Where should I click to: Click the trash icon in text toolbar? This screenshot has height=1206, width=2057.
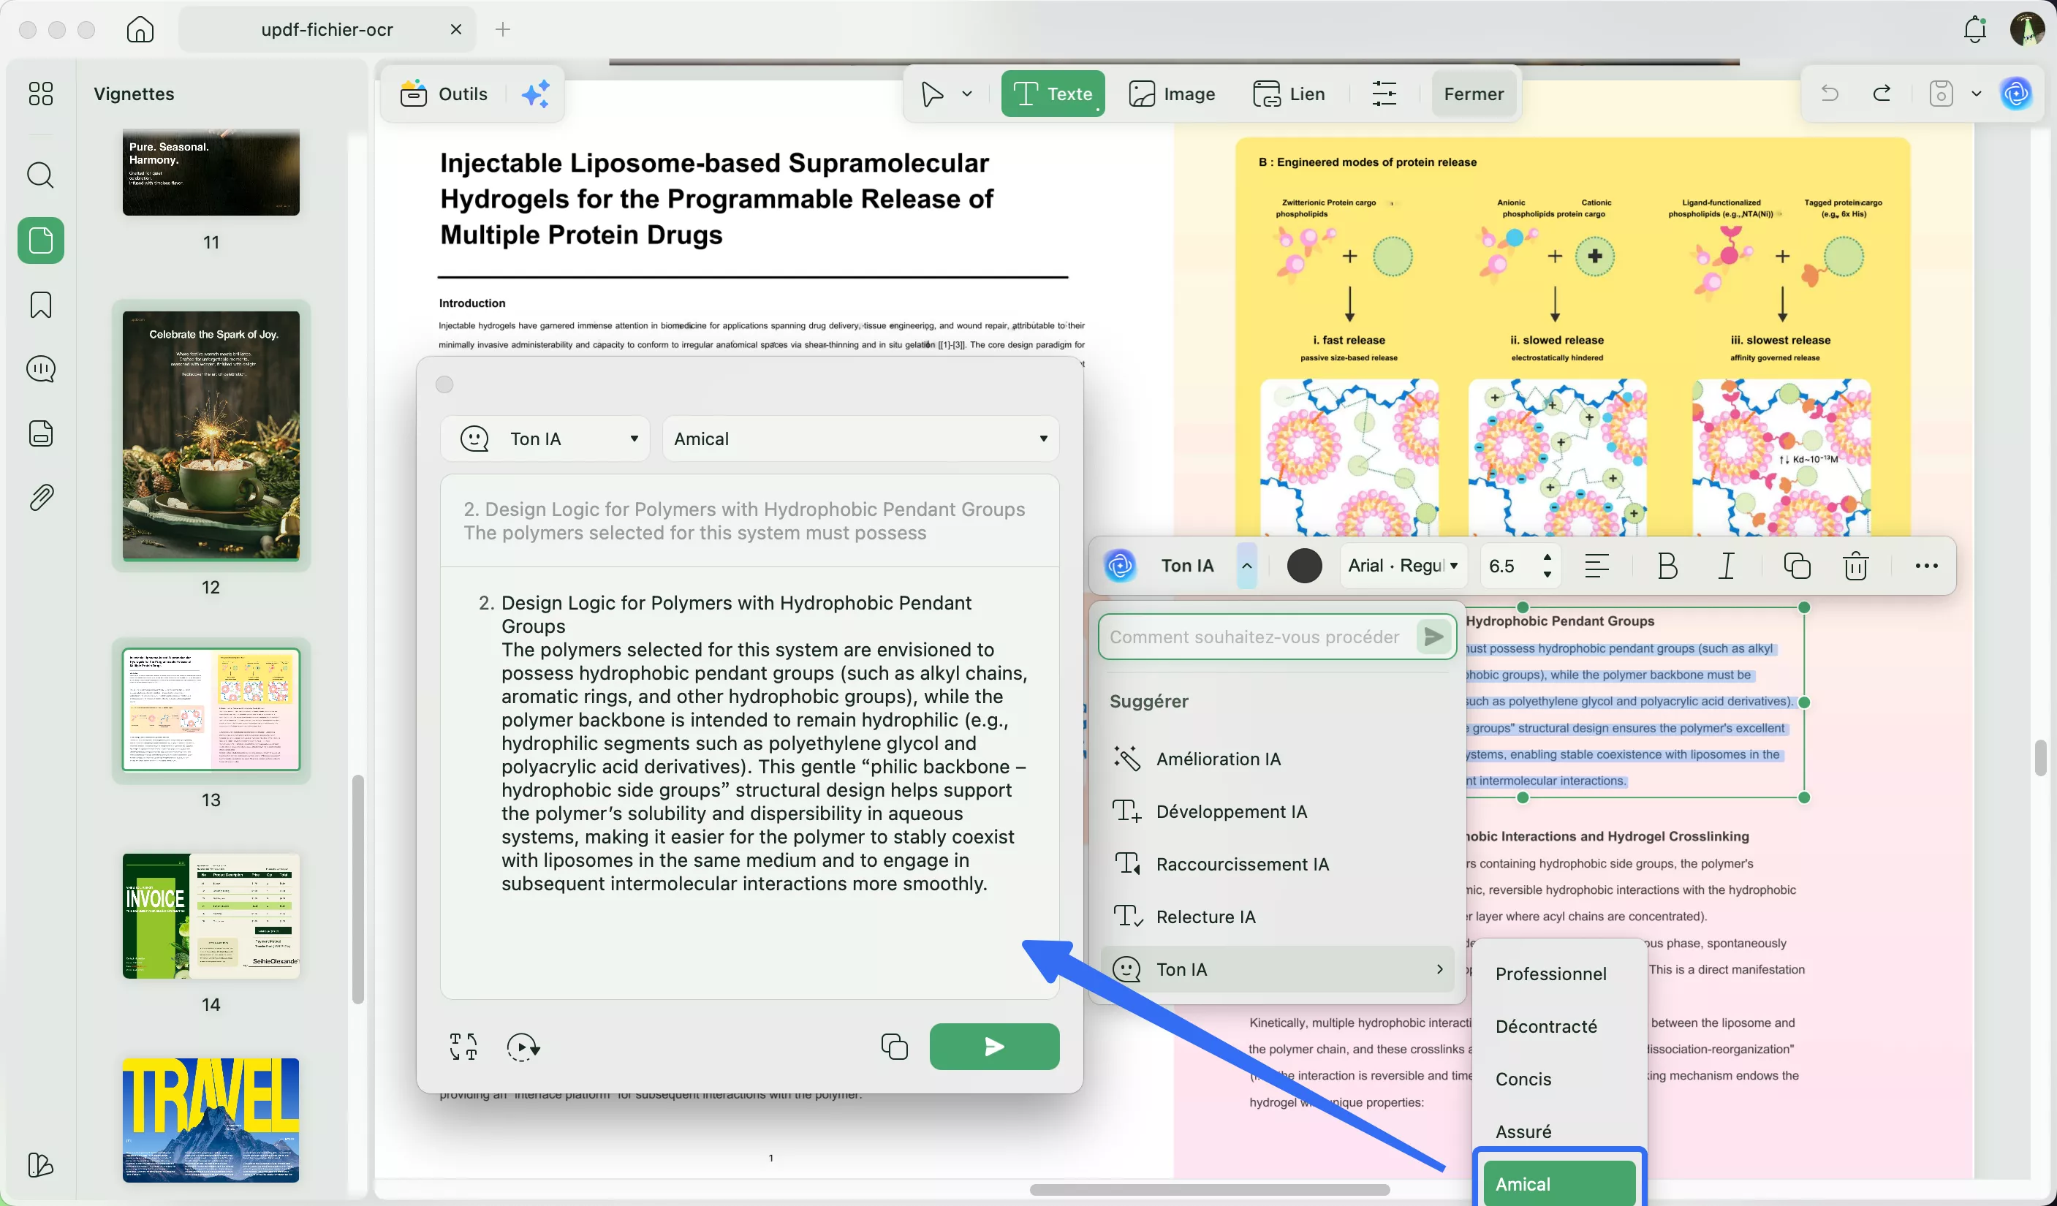click(1855, 566)
